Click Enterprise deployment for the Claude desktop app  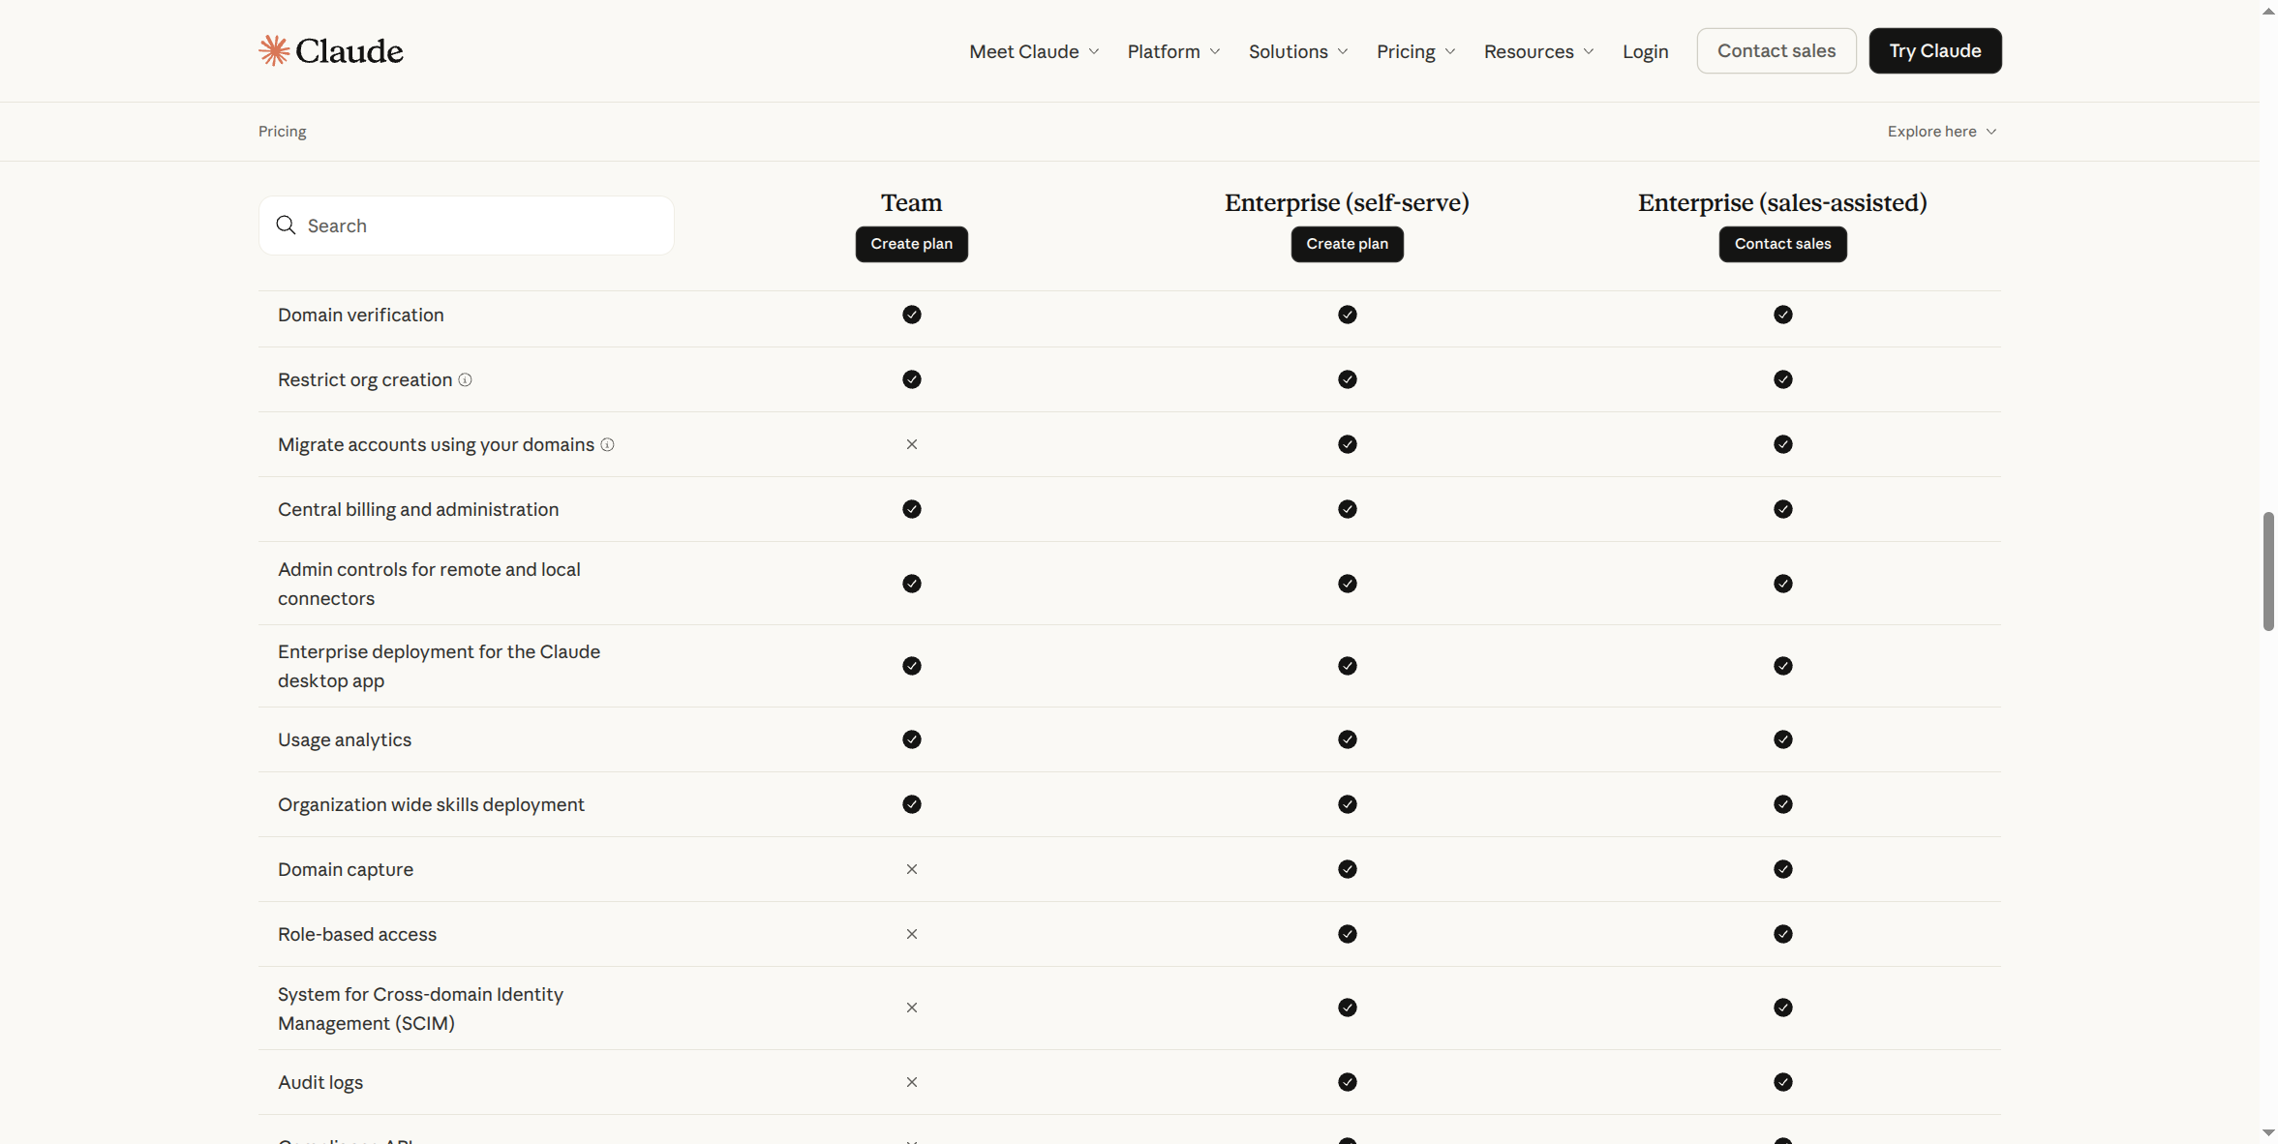coord(440,666)
